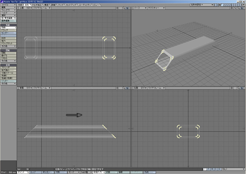Image resolution: width=246 pixels, height=174 pixels.
Task: Click the zoom magnifier in the bottom-right viewport
Action: [238, 88]
